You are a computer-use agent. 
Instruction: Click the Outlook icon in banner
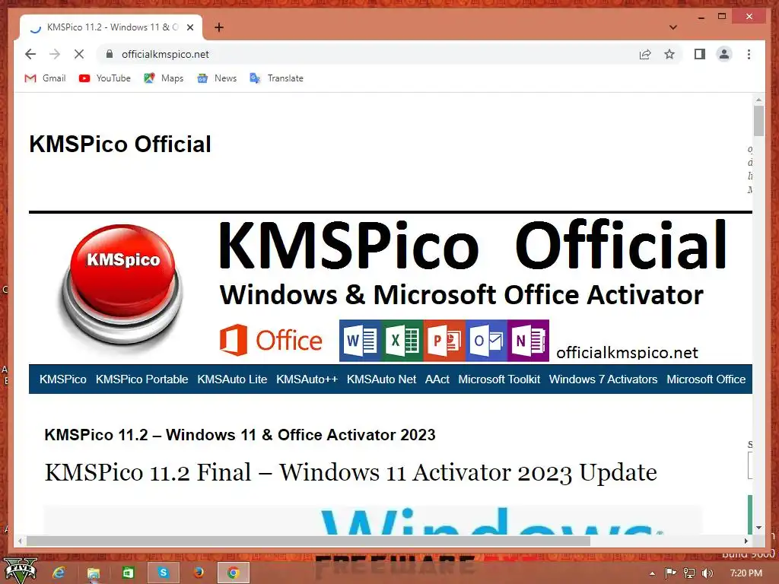click(486, 341)
